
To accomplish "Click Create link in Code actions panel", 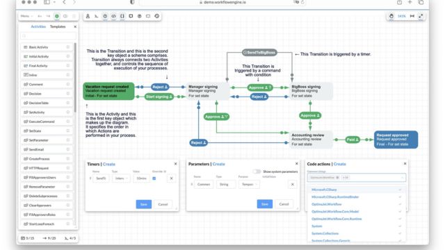I will (340, 164).
